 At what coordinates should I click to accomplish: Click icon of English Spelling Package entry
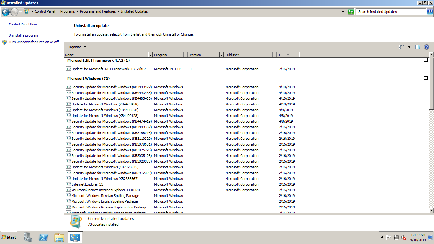click(x=68, y=201)
